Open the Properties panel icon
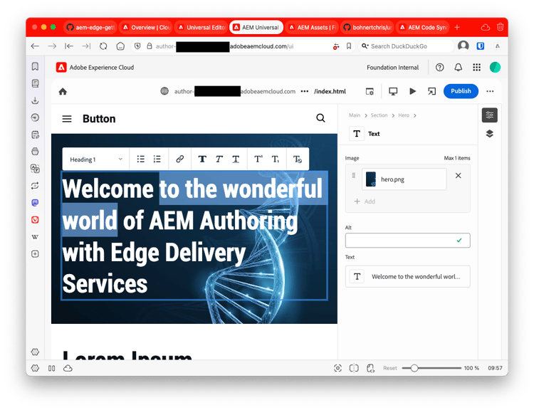This screenshot has height=410, width=534. tap(489, 115)
